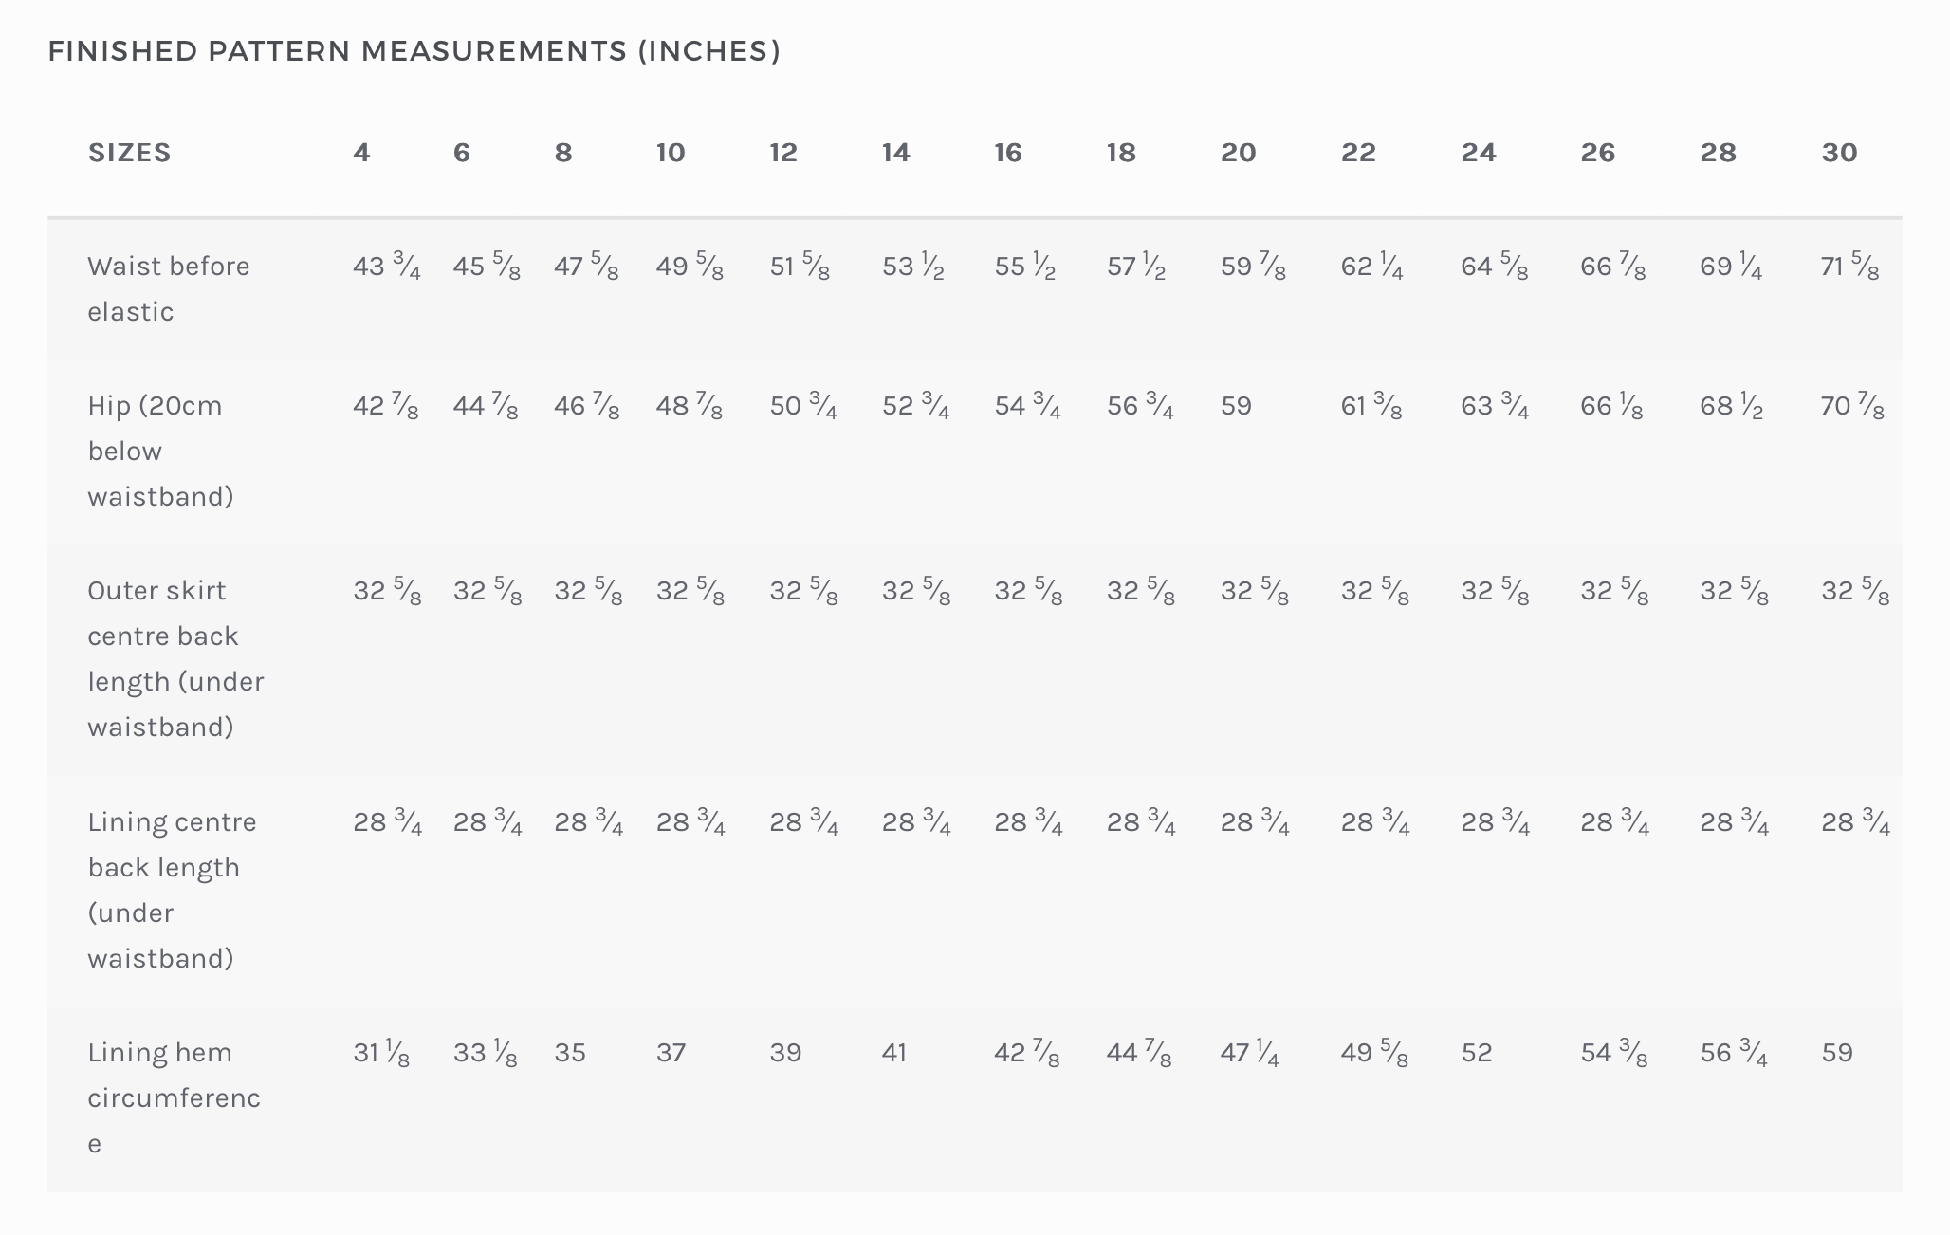The height and width of the screenshot is (1235, 1950).
Task: Click waist value 43 ¾ for size 4
Action: coord(387,267)
